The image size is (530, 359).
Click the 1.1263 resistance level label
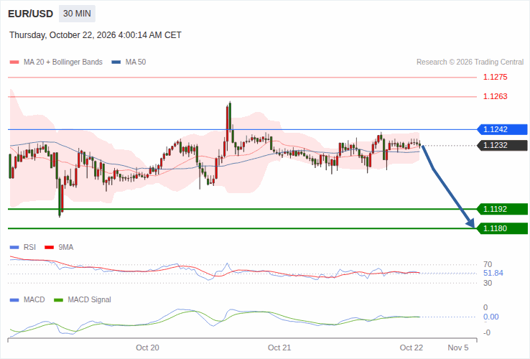(x=496, y=96)
